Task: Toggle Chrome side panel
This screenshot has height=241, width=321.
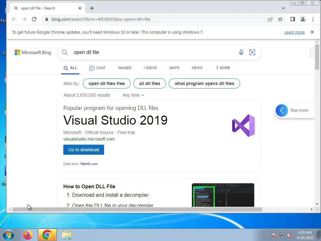Action: pyautogui.click(x=293, y=19)
